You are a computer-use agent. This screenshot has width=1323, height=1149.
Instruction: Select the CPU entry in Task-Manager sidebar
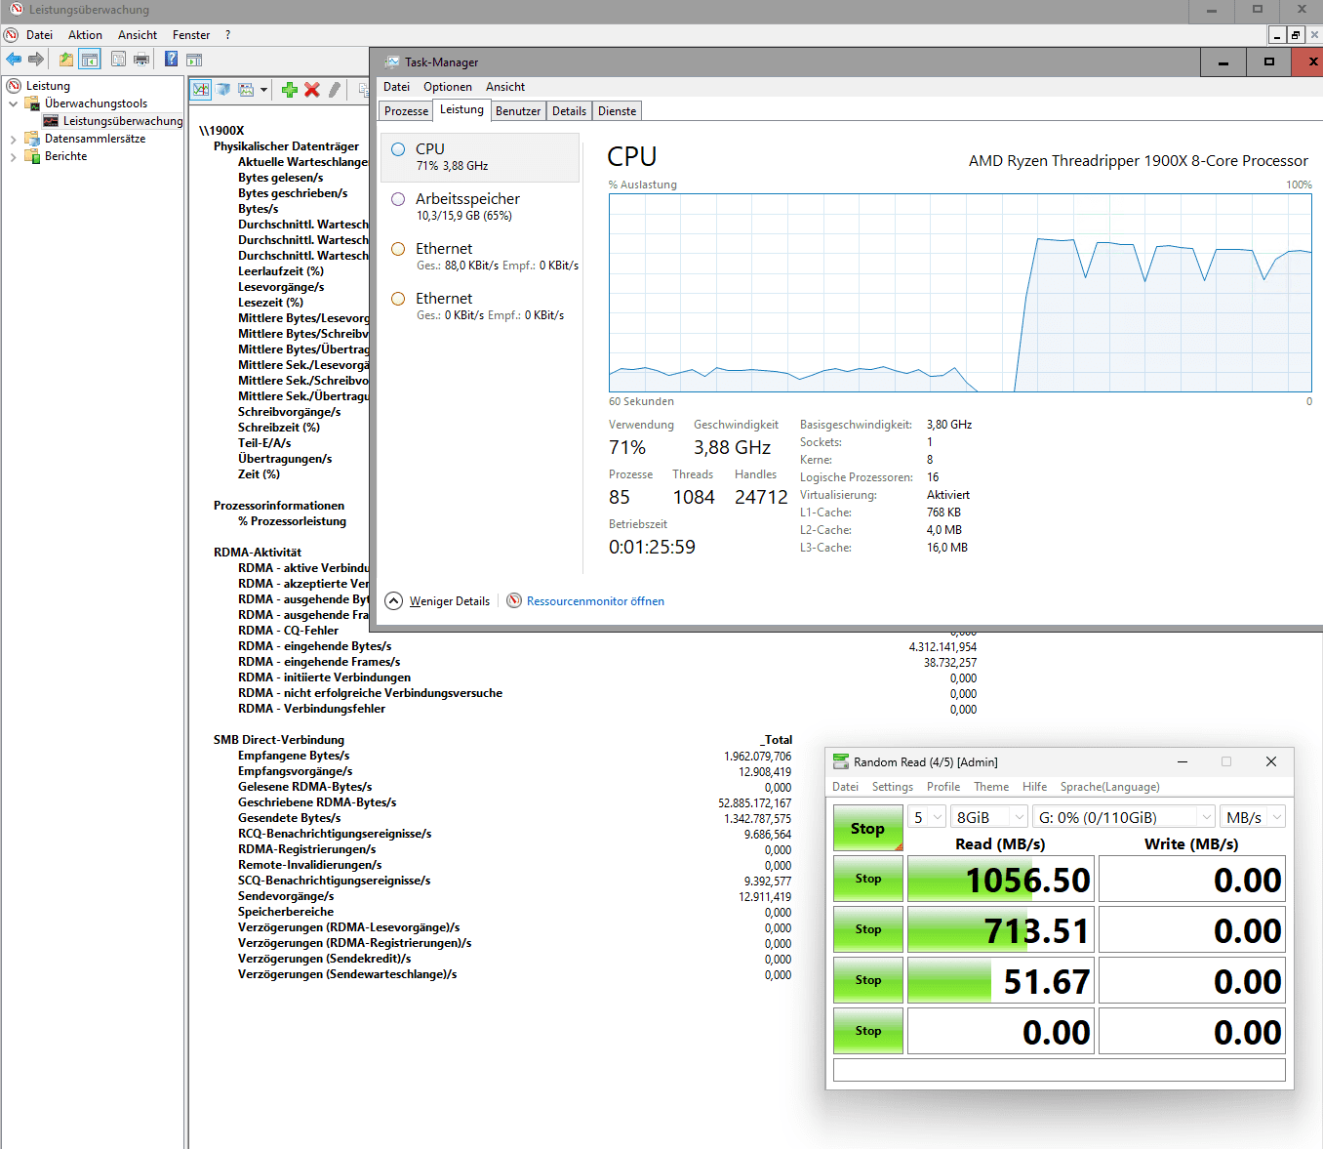coord(480,157)
